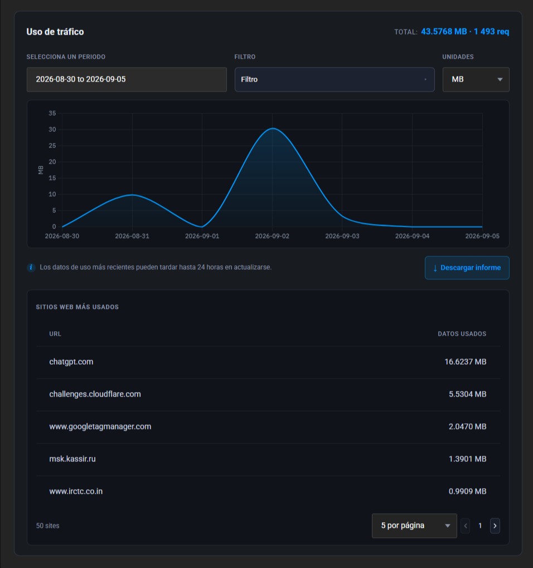The height and width of the screenshot is (568, 533).
Task: Click the 5.5304 MB value
Action: pyautogui.click(x=468, y=394)
